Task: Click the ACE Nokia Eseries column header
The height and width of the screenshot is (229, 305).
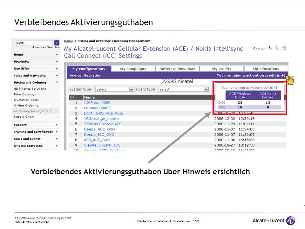Action: [268, 95]
